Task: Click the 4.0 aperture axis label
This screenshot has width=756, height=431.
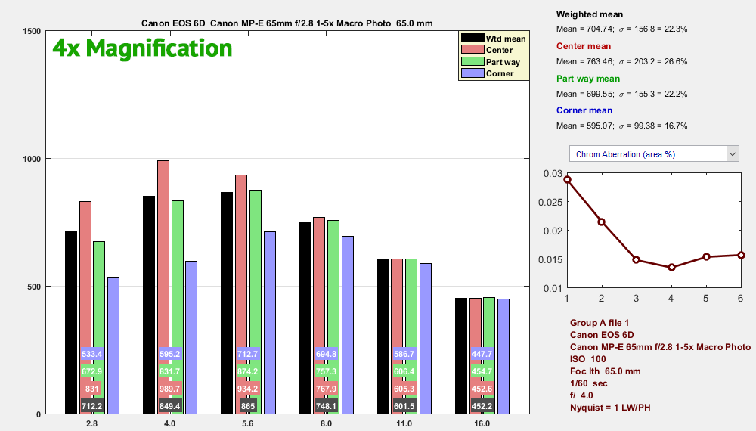Action: [x=169, y=423]
